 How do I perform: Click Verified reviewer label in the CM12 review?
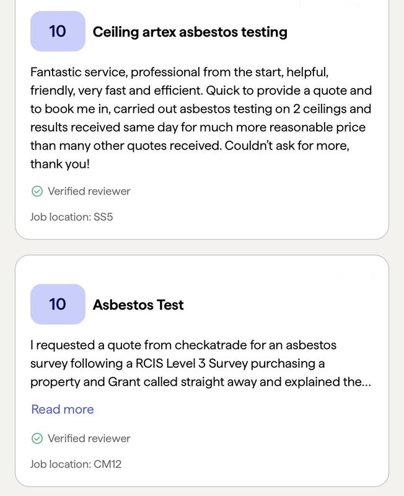tap(89, 439)
